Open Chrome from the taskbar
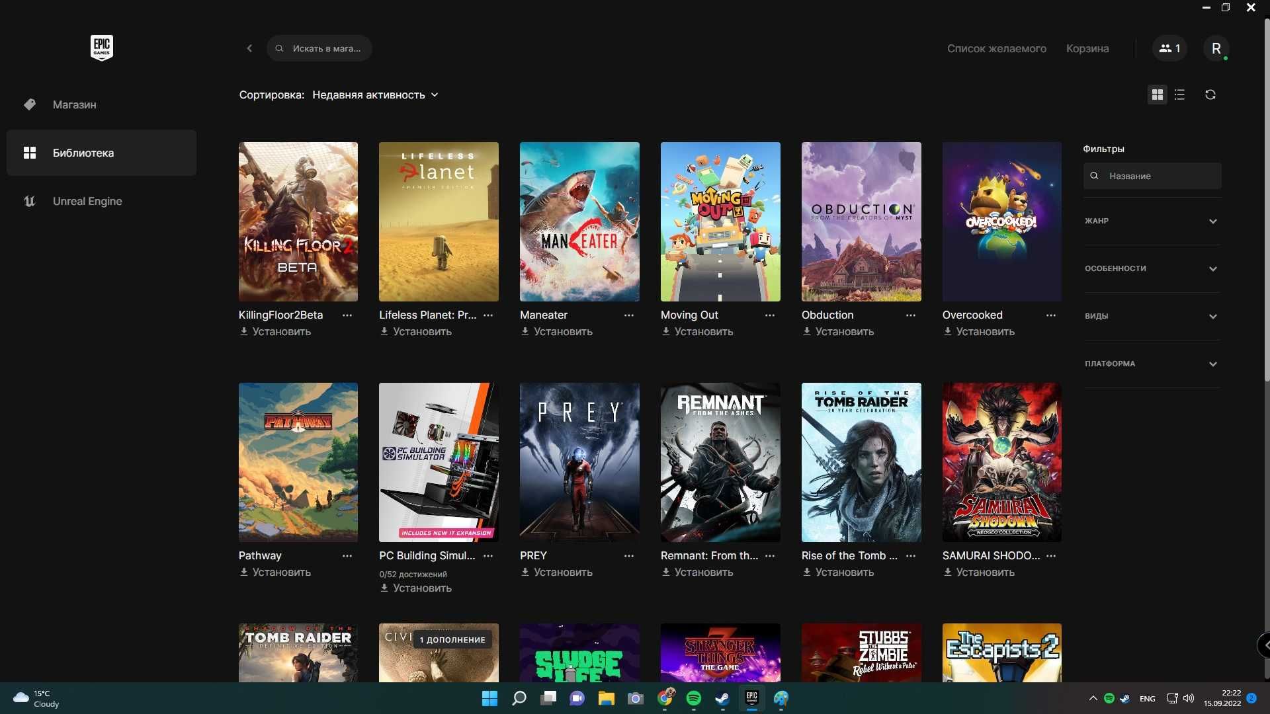Image resolution: width=1270 pixels, height=714 pixels. pyautogui.click(x=665, y=698)
